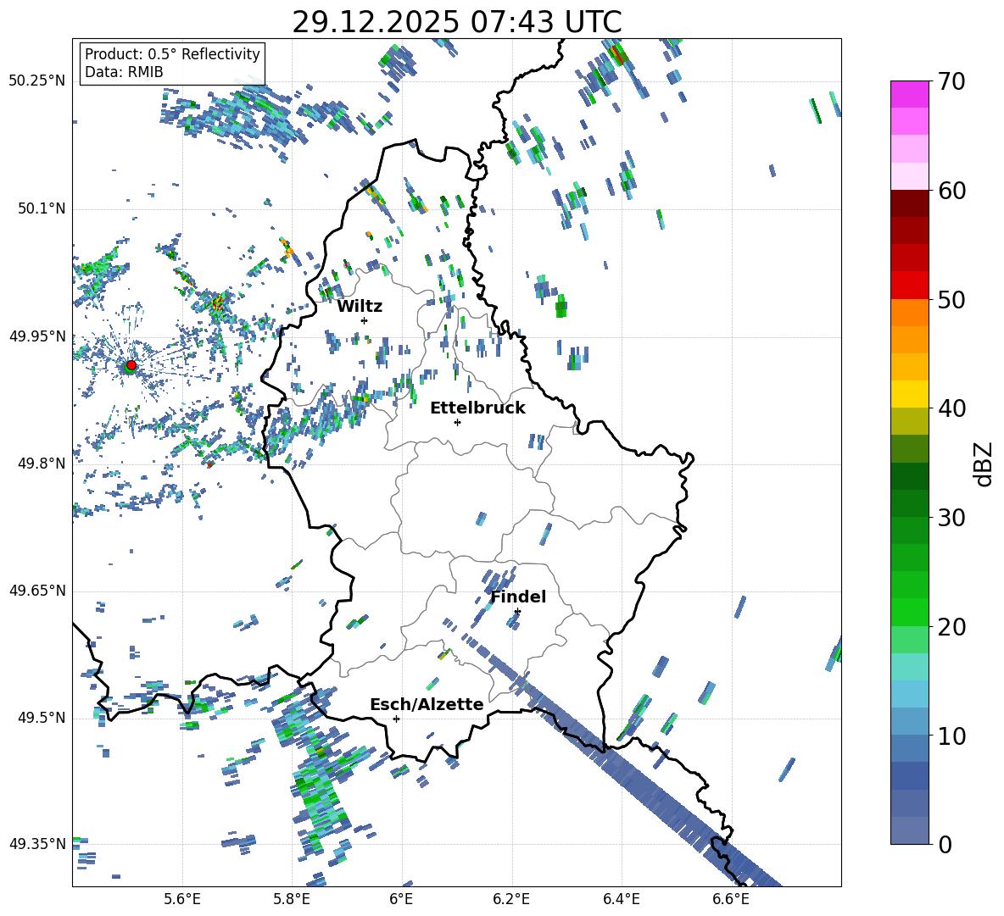Click the Ettelbruck station cross marker

click(x=457, y=422)
